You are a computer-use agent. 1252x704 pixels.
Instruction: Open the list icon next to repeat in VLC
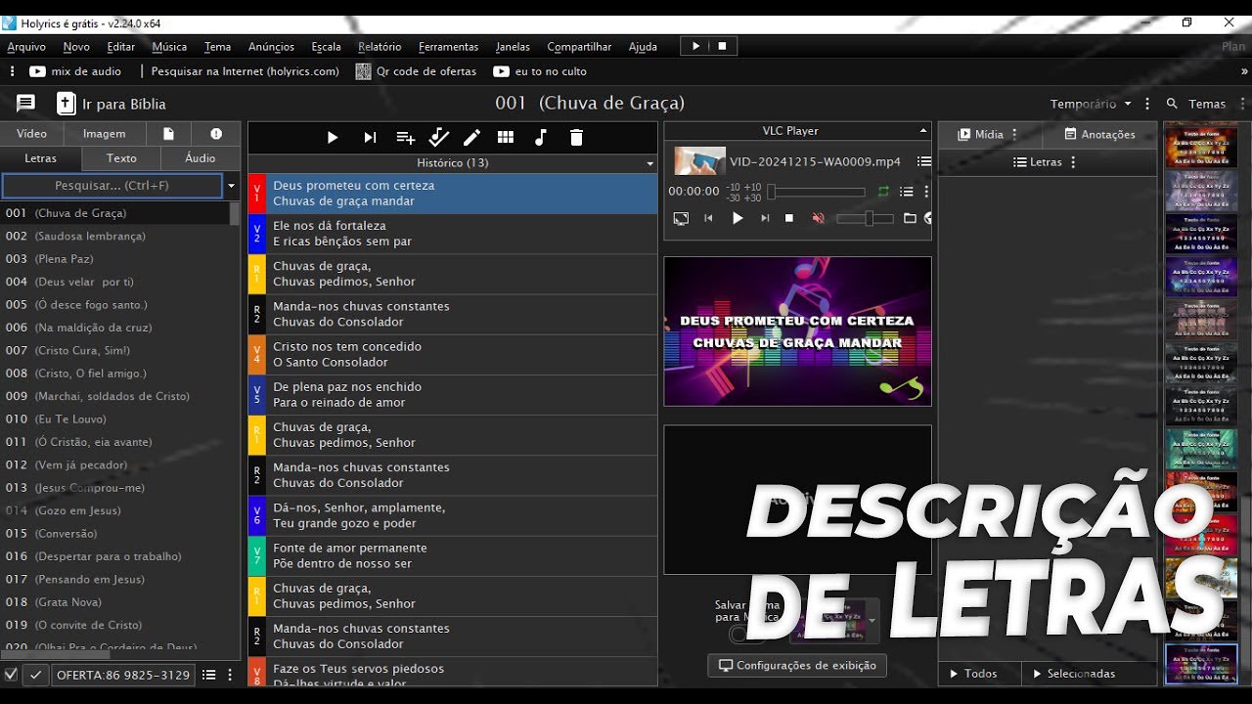point(907,192)
